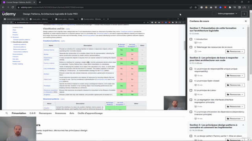The width and height of the screenshot is (252, 141).
Task: Open Ressources dropdown for ségrégation des interfaces
Action: 235,107
